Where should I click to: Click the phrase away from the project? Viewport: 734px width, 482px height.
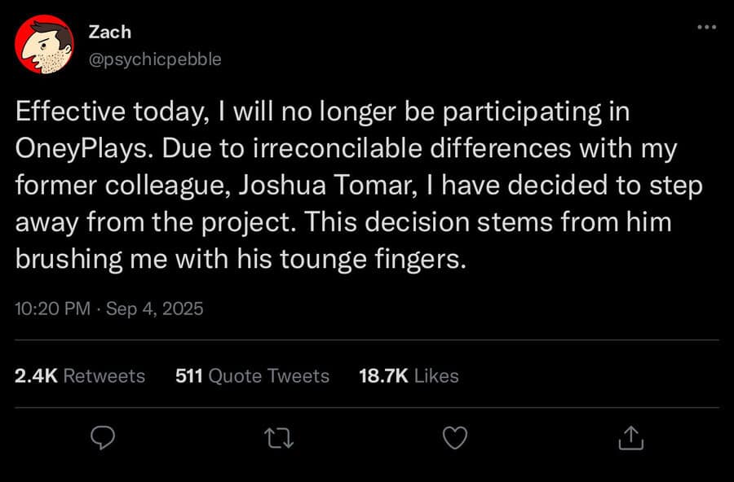click(155, 223)
